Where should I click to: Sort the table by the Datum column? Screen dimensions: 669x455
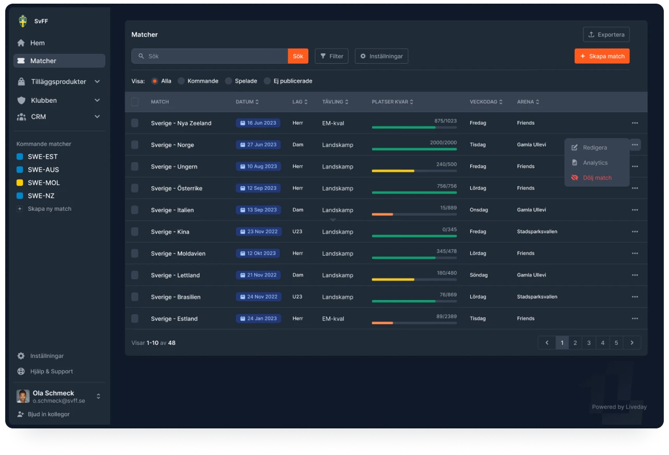pyautogui.click(x=247, y=102)
